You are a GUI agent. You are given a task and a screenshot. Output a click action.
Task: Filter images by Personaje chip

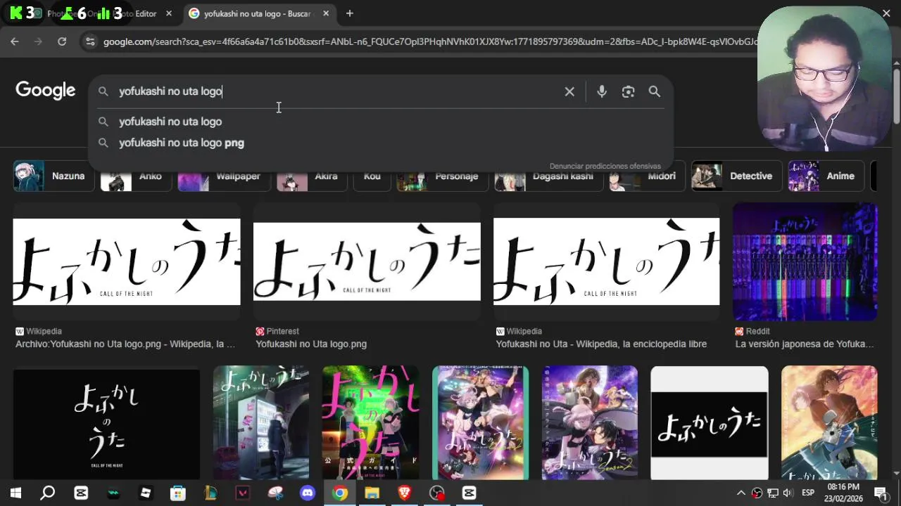point(442,176)
